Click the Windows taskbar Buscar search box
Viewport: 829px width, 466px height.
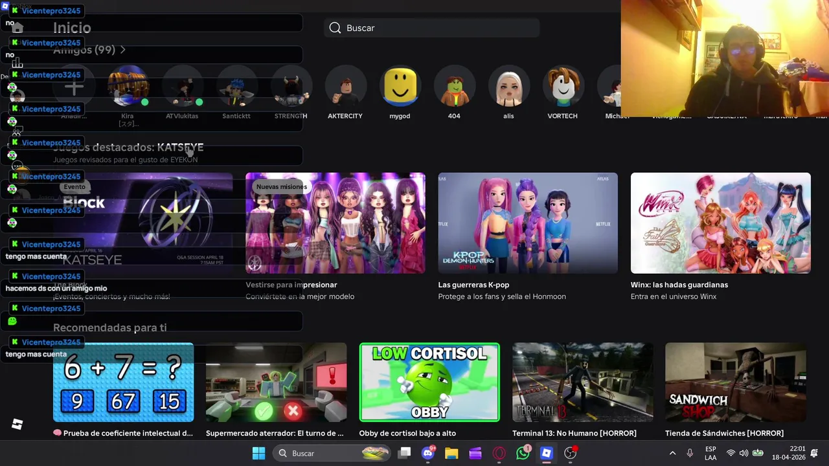[x=332, y=453]
